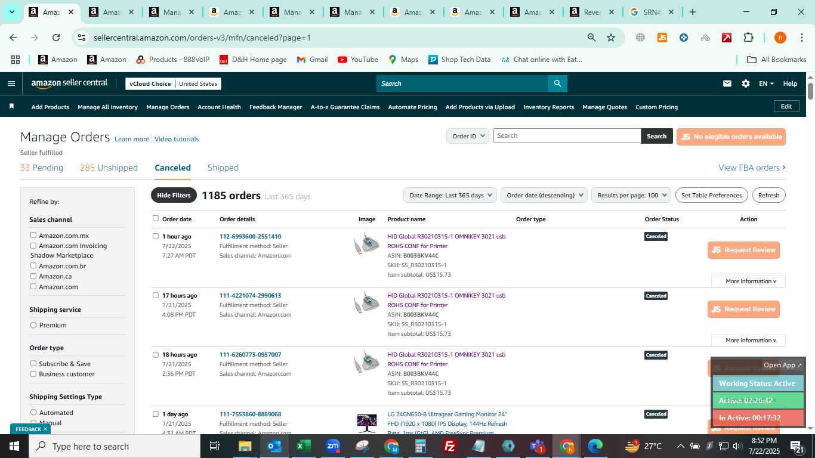Click the Refresh button
Image resolution: width=815 pixels, height=458 pixels.
768,195
